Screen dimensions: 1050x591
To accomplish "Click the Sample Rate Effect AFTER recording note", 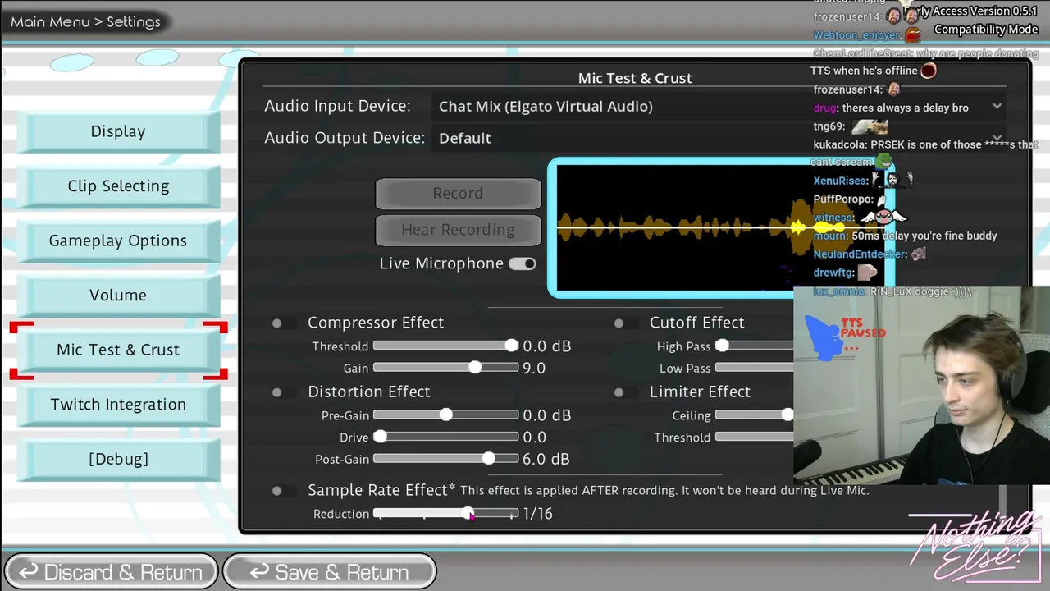I will coord(664,491).
